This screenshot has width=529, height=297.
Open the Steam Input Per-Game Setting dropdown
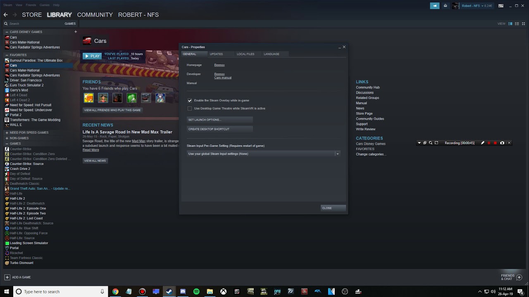[x=263, y=154]
